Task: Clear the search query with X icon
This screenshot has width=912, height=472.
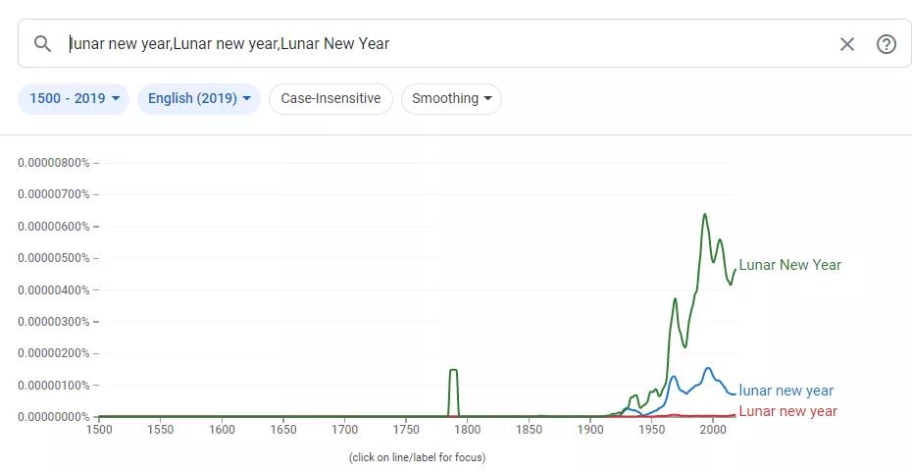Action: [847, 43]
